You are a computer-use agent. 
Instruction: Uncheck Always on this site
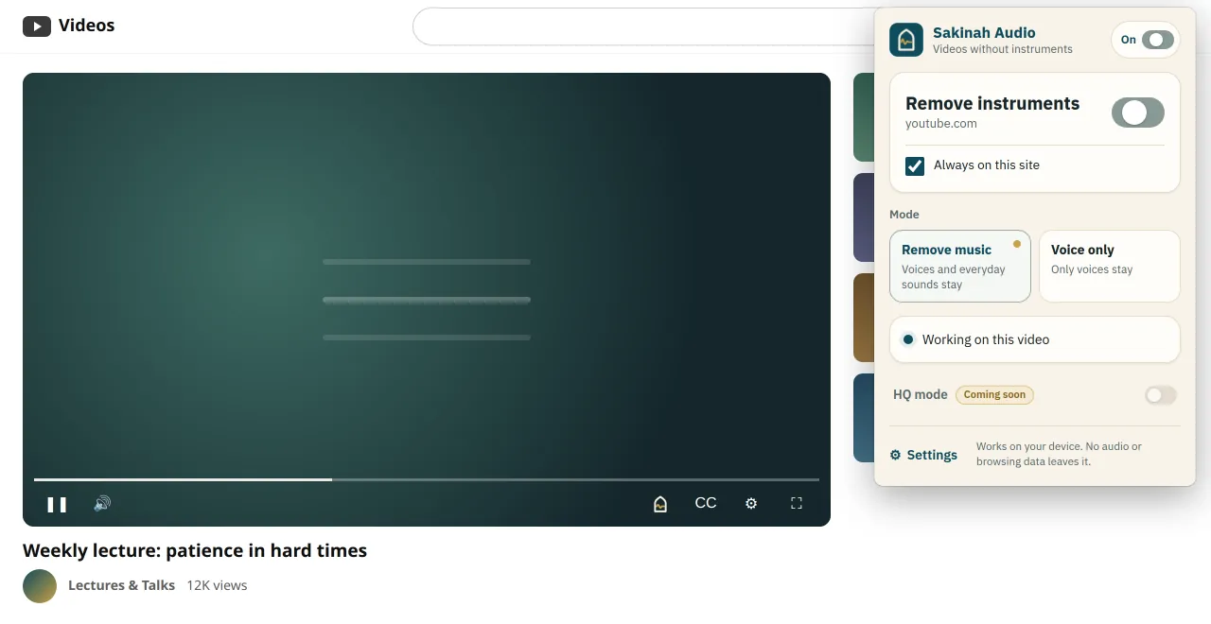pos(915,165)
